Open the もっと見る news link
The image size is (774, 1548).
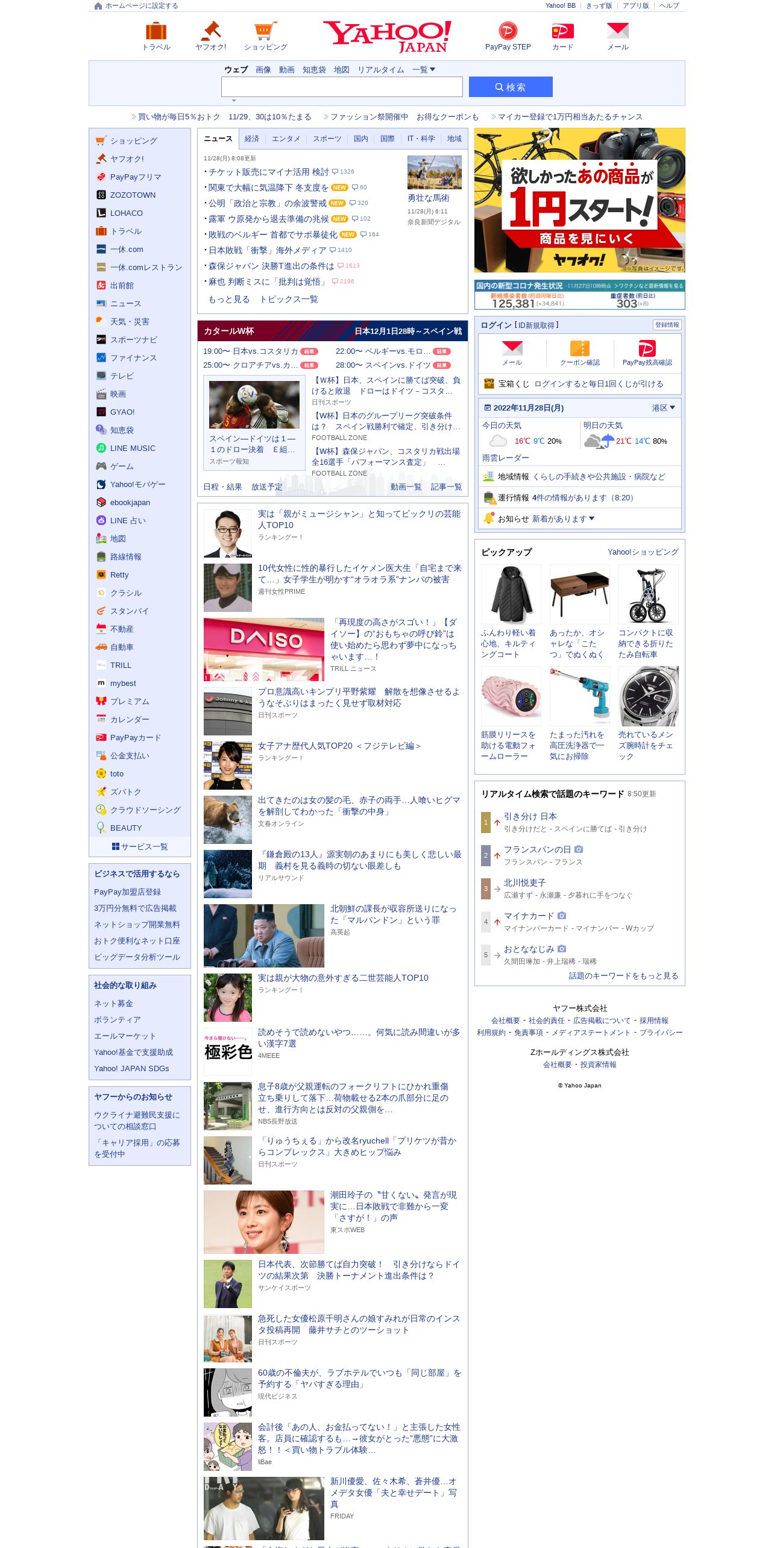(229, 300)
